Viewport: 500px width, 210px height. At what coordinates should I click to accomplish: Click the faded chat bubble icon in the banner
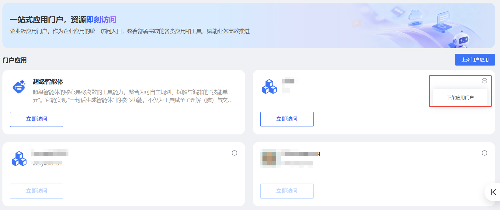click(357, 23)
